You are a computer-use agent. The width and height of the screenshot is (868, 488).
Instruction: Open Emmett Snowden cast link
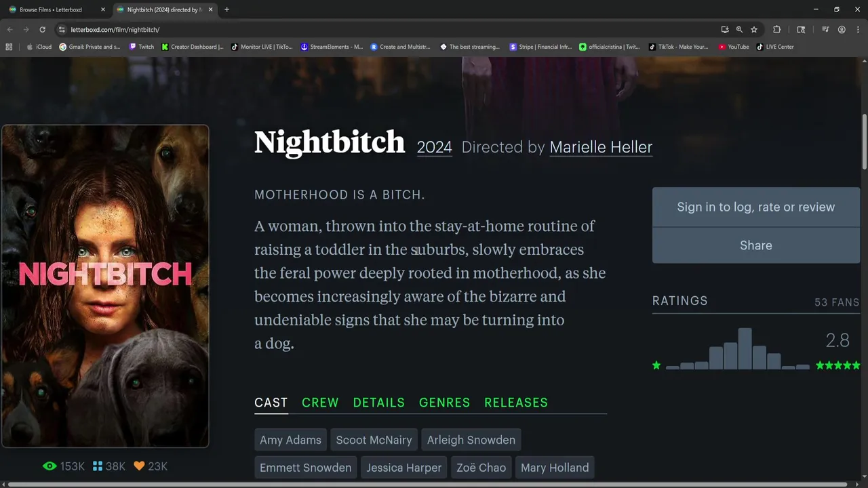click(x=306, y=468)
